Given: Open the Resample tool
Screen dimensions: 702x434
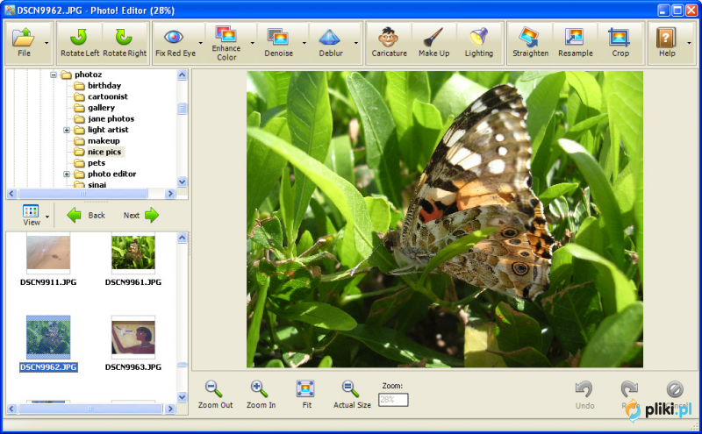Looking at the screenshot, I should point(575,42).
